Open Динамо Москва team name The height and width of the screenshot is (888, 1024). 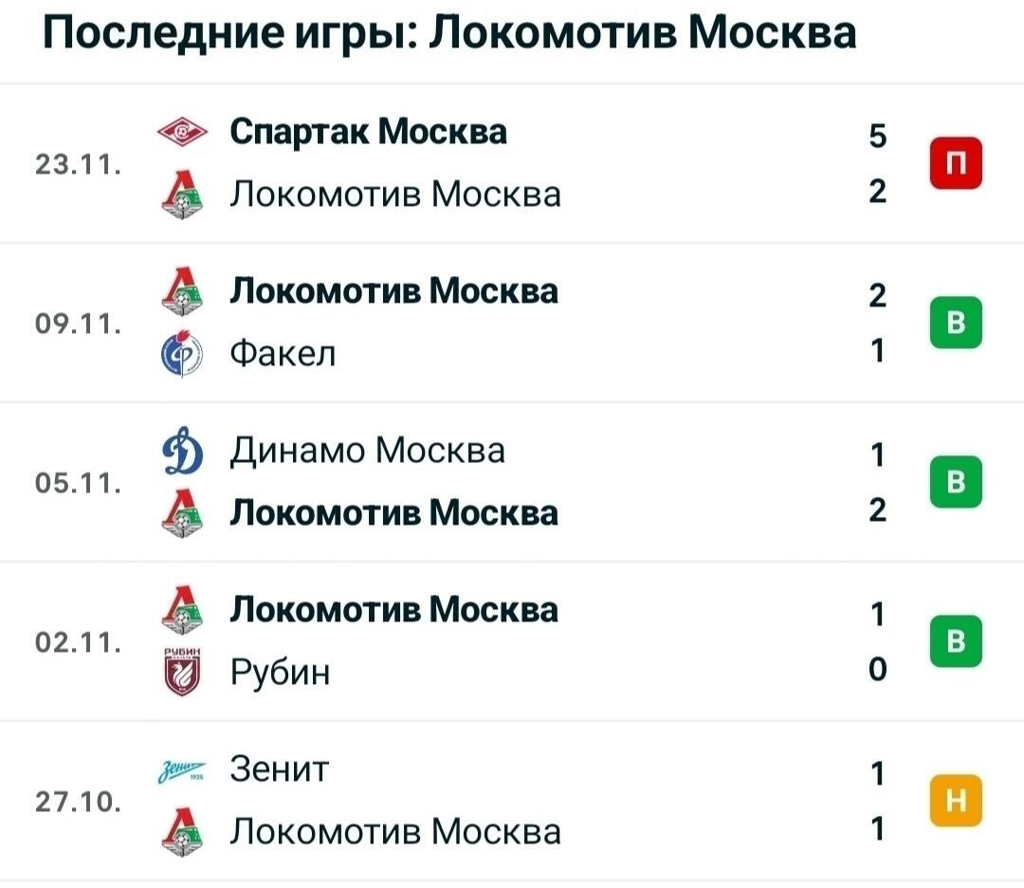pos(368,451)
